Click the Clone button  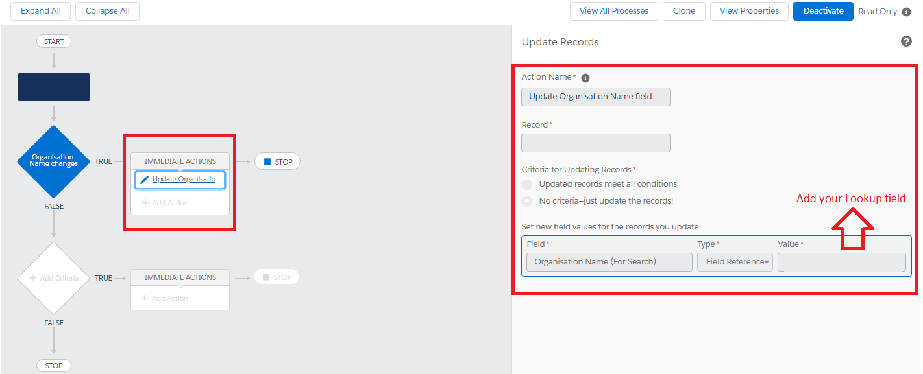point(683,11)
